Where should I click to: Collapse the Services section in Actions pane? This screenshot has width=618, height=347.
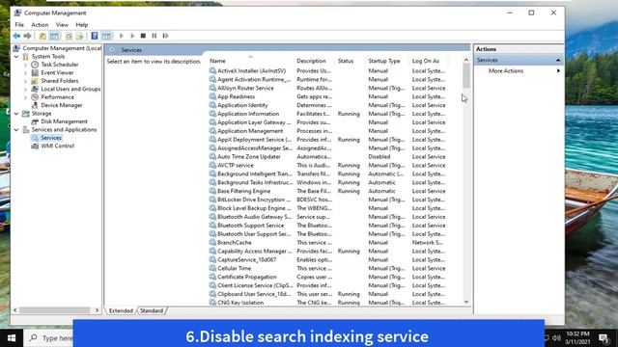coord(558,60)
